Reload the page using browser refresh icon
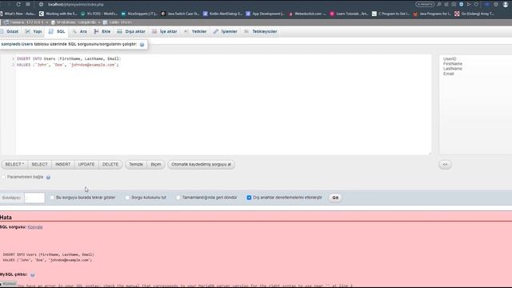Viewport: 512px width, 288px height. point(18,4)
